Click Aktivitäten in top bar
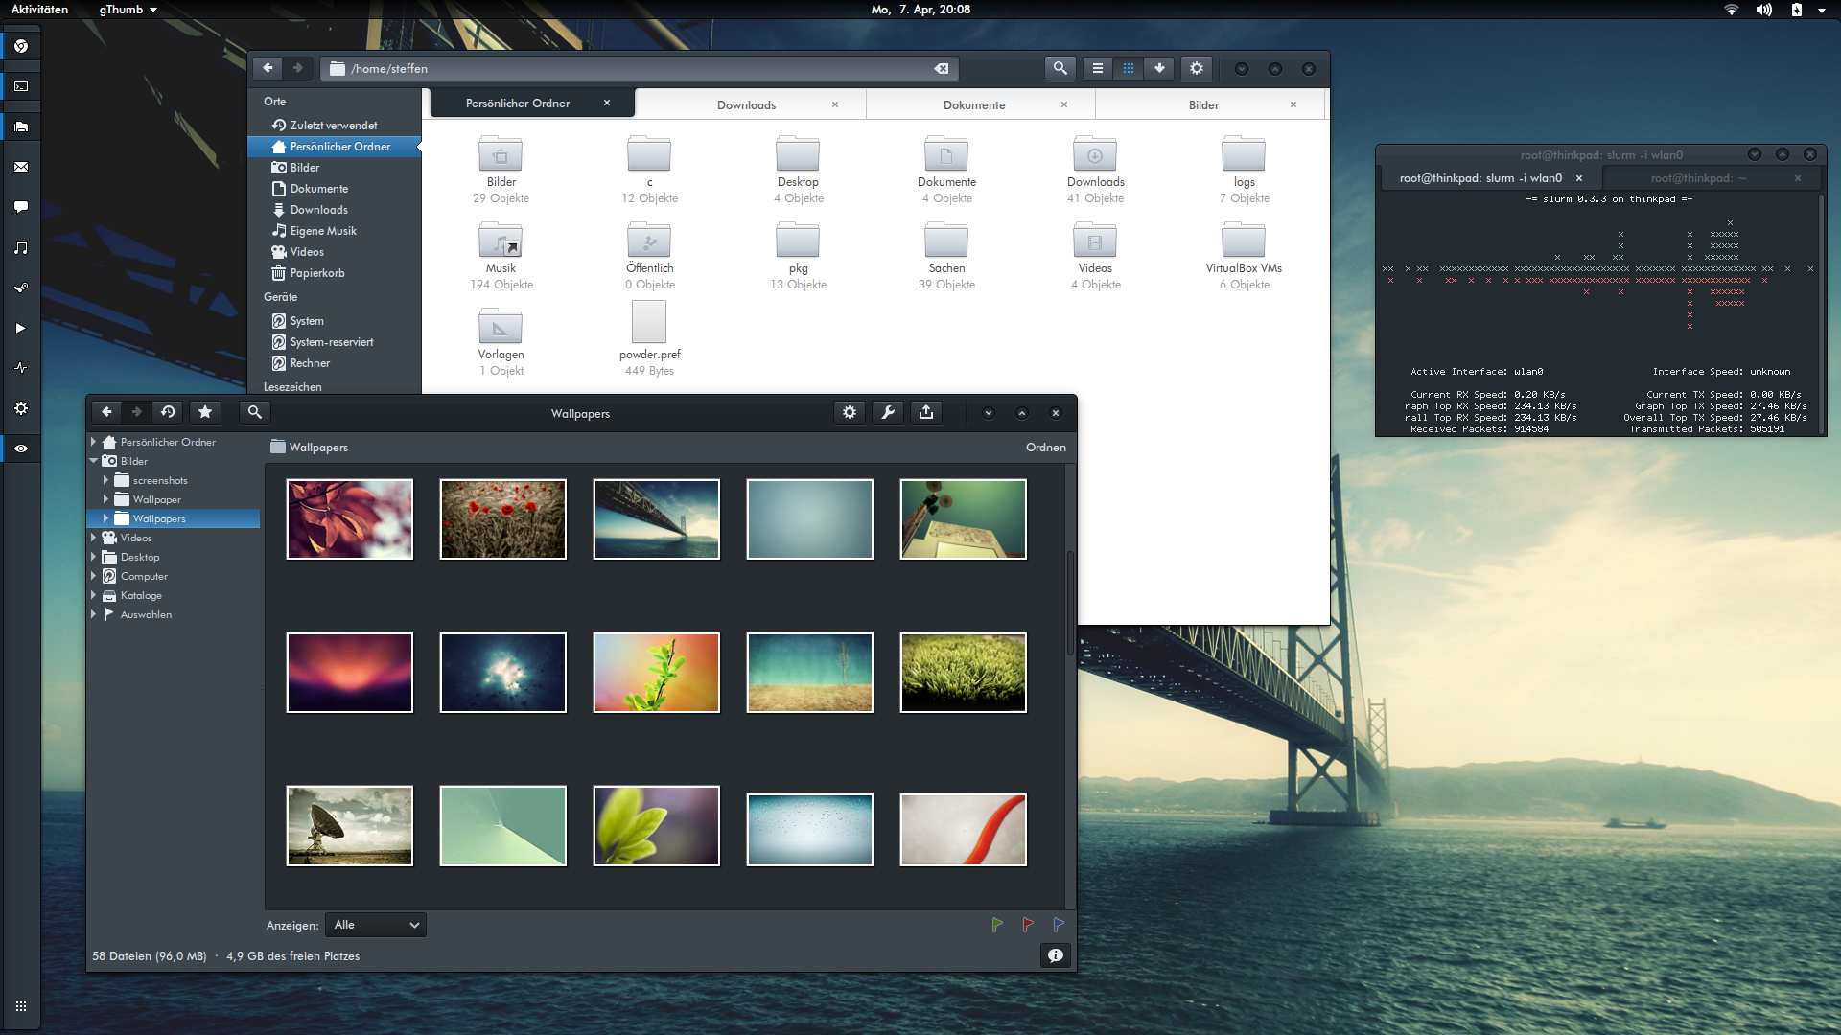The width and height of the screenshot is (1841, 1035). [x=39, y=10]
